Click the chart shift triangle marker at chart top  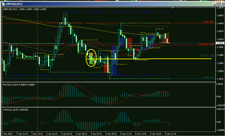point(172,8)
